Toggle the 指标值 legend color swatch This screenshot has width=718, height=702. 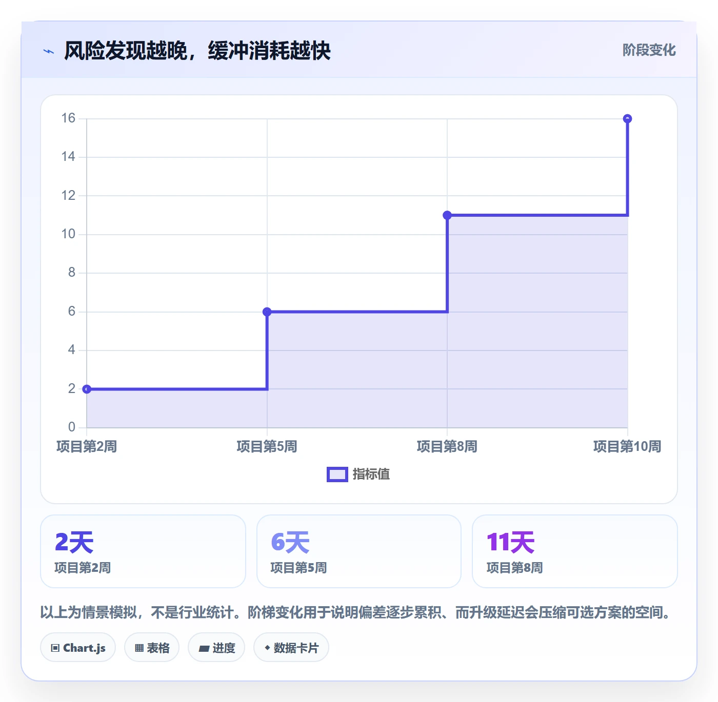pos(337,474)
